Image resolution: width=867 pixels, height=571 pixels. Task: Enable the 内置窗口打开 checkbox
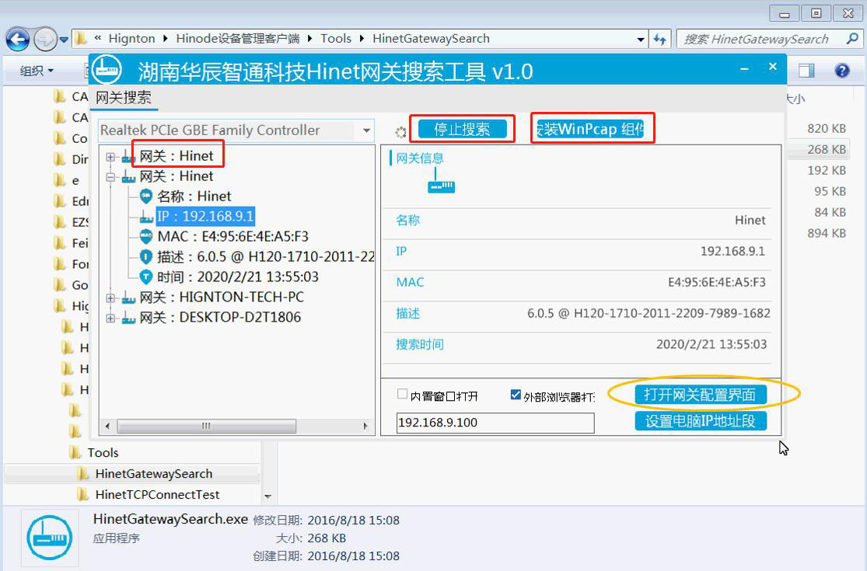(402, 395)
